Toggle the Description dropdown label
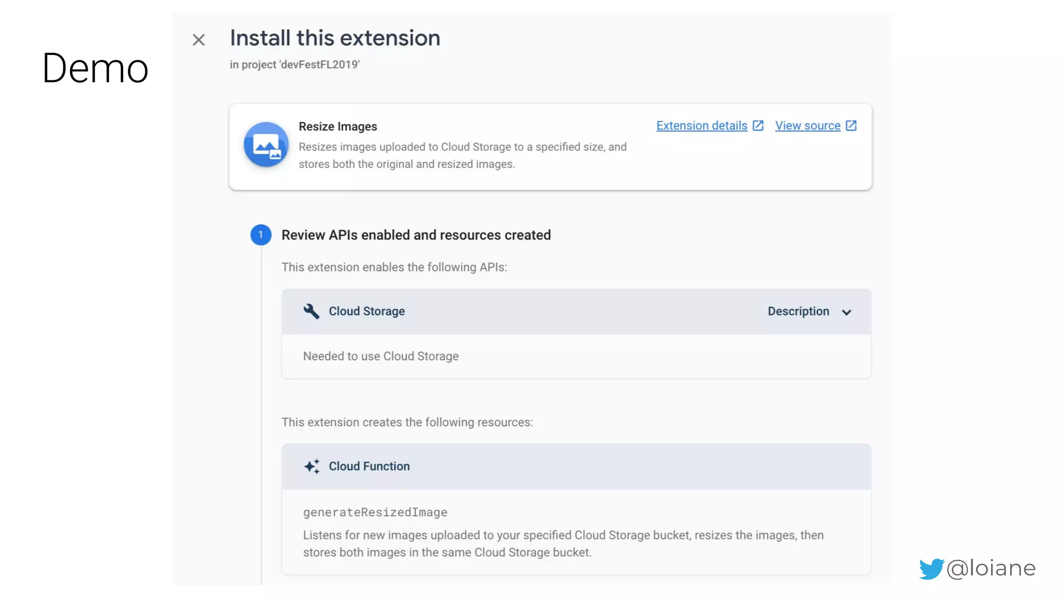 click(x=798, y=311)
